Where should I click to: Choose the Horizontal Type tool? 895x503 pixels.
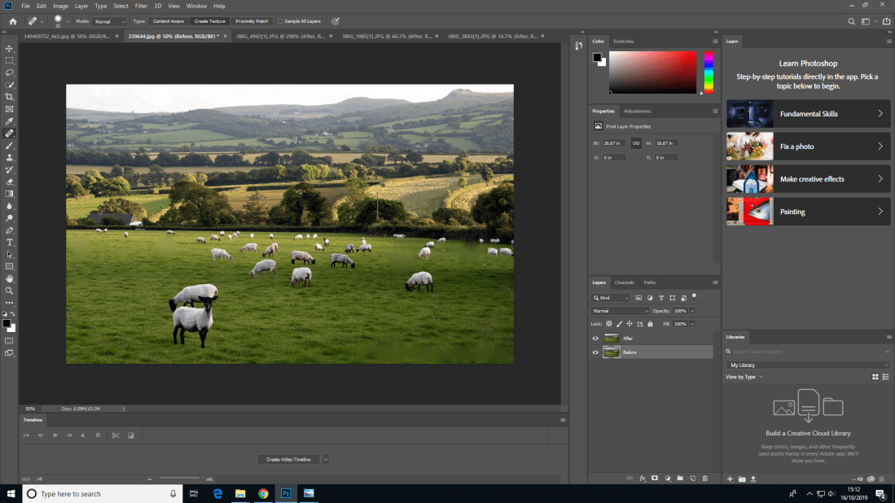click(10, 243)
